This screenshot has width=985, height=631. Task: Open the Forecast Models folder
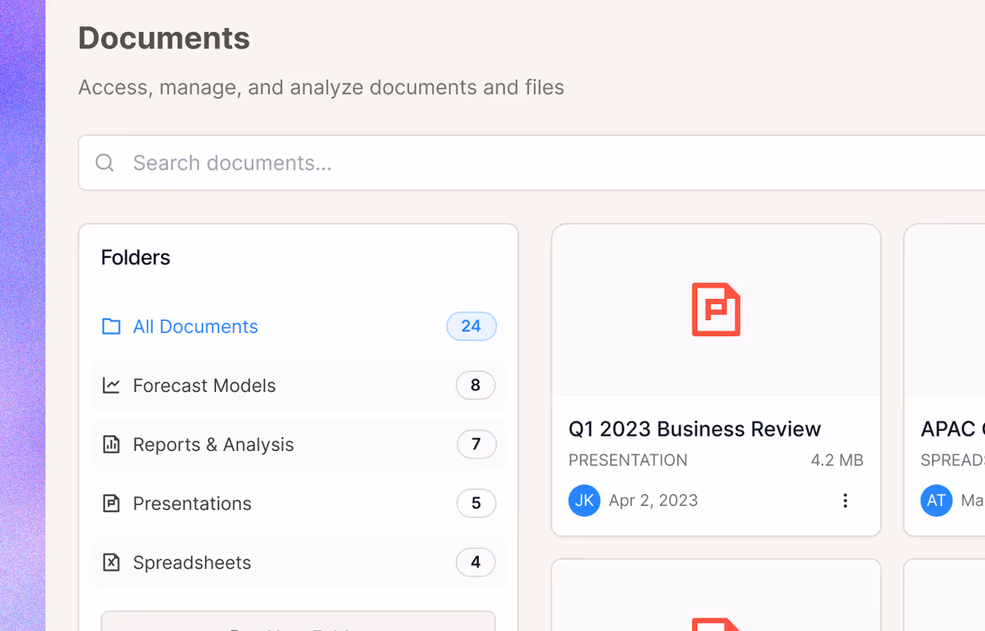tap(299, 386)
